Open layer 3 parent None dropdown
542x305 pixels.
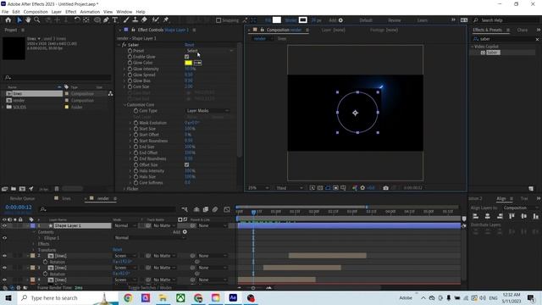click(x=213, y=268)
